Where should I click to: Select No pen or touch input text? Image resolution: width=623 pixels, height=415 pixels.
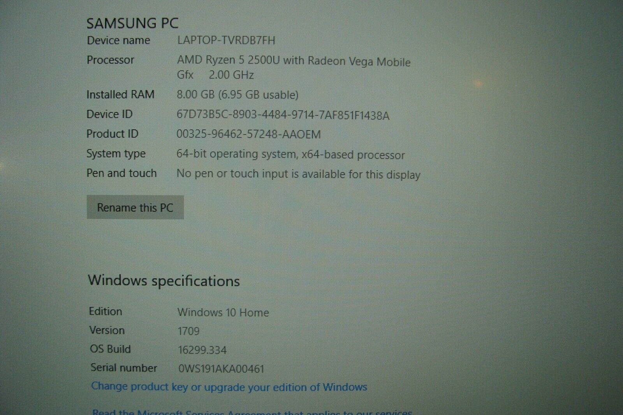(x=298, y=174)
